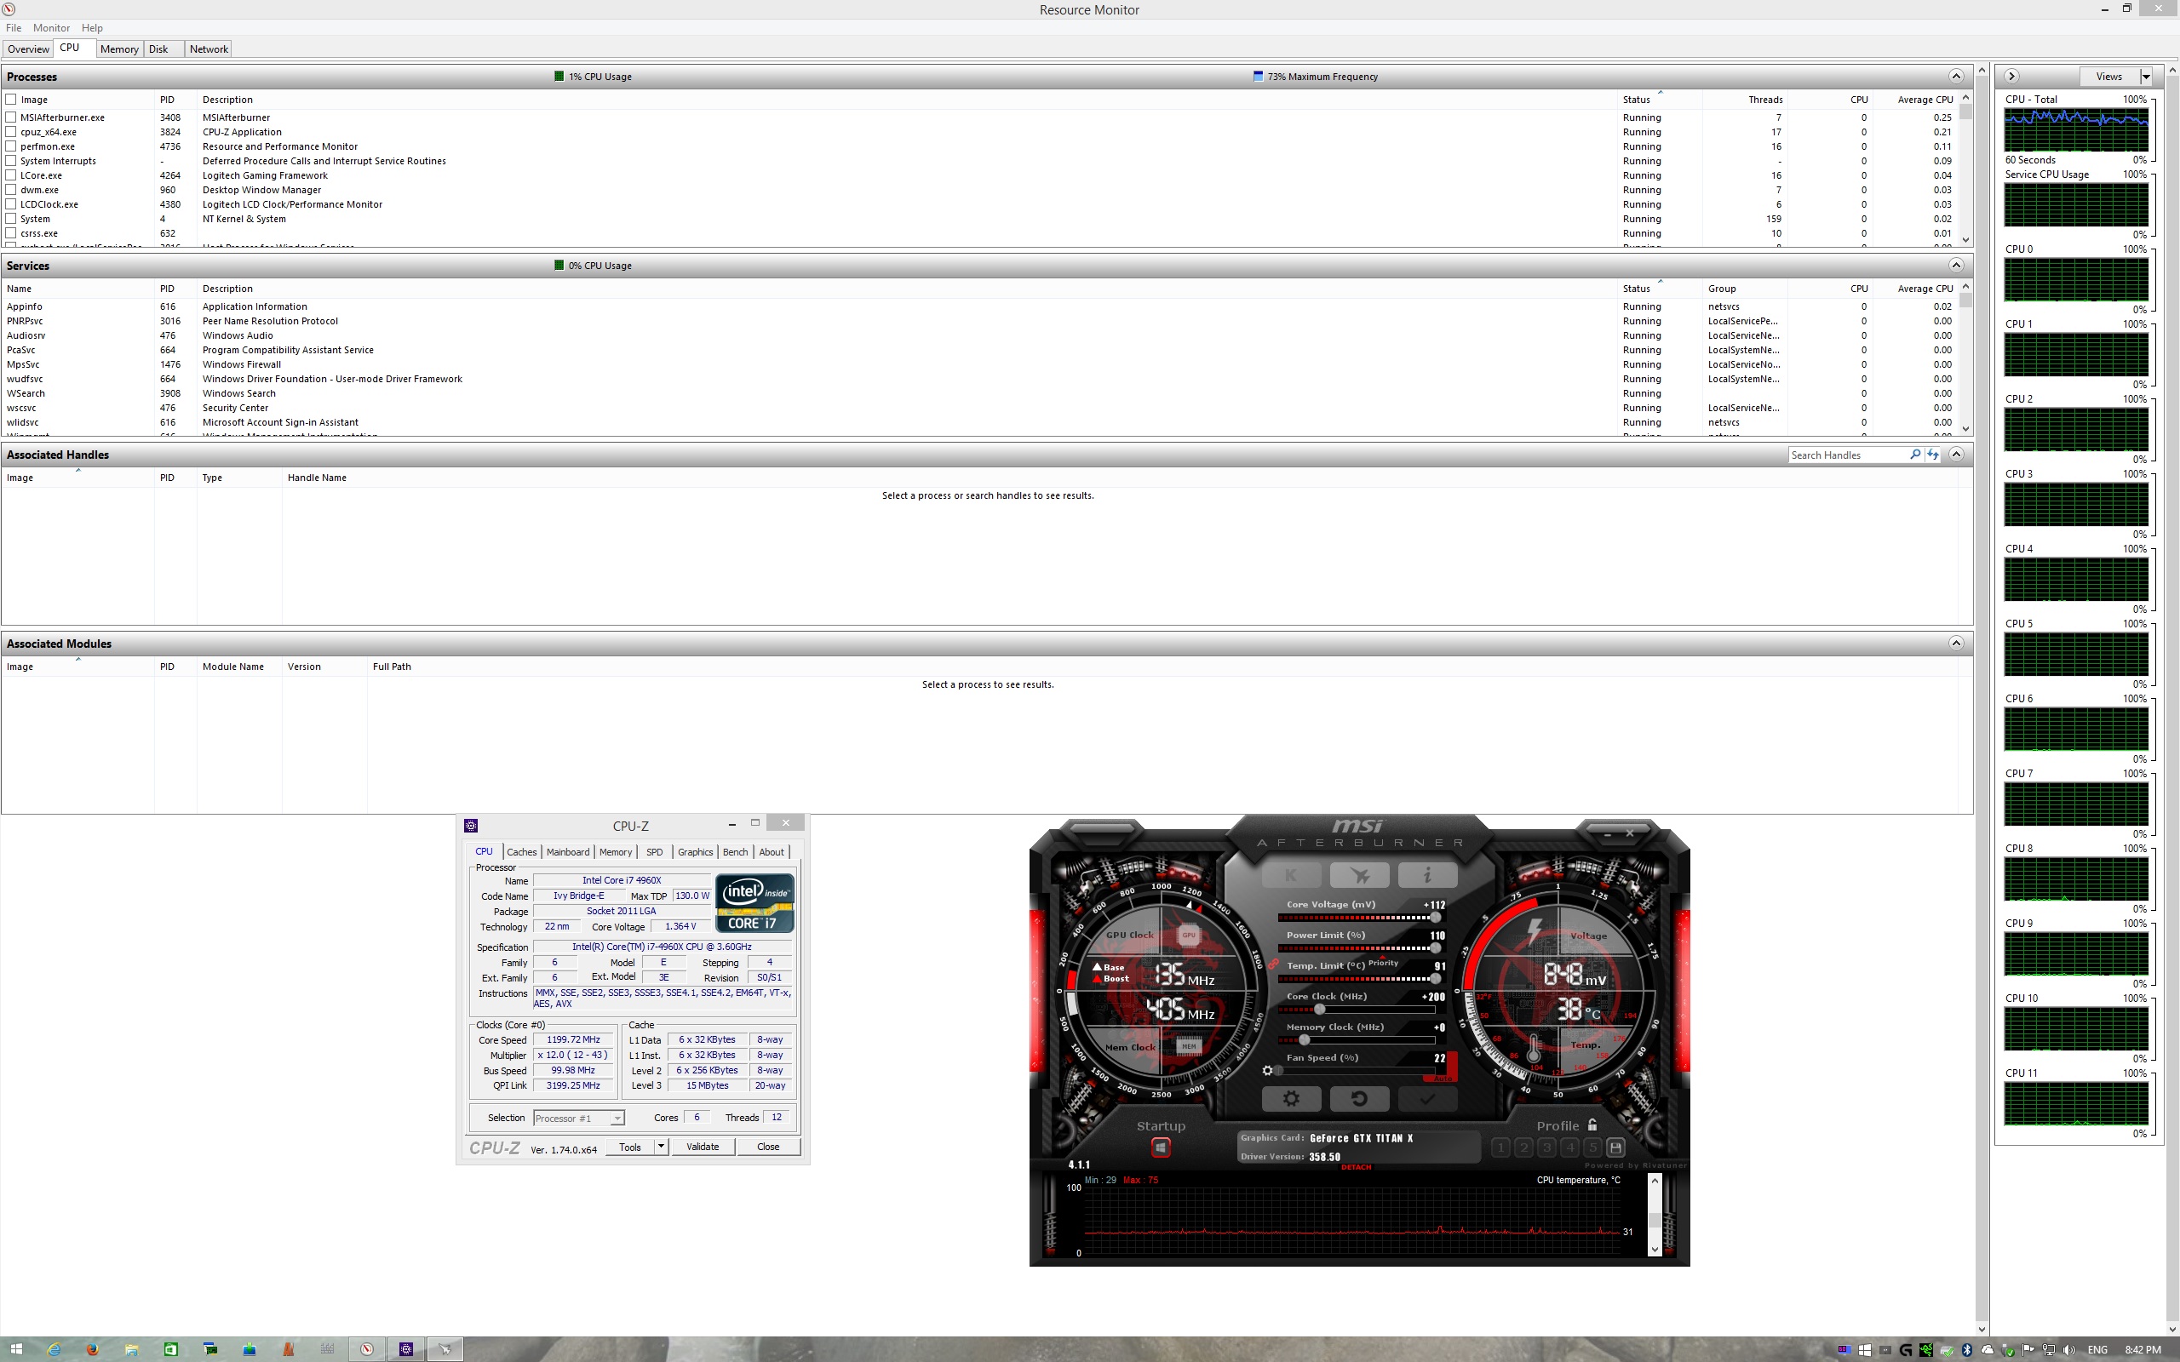Switch to the Memory tab in Resource Monitor
2180x1362 pixels.
coord(119,49)
